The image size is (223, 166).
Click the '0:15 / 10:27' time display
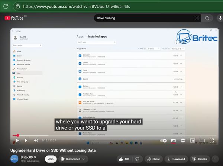pos(49,140)
